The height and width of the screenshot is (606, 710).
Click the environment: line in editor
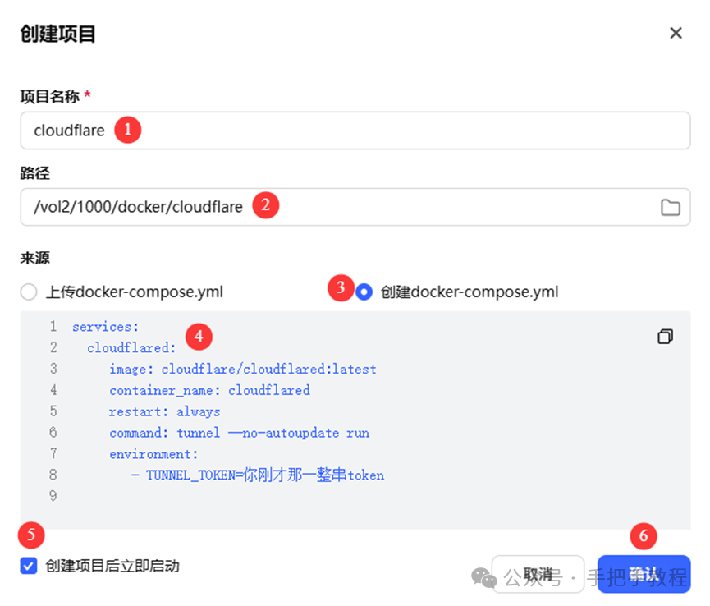point(153,454)
